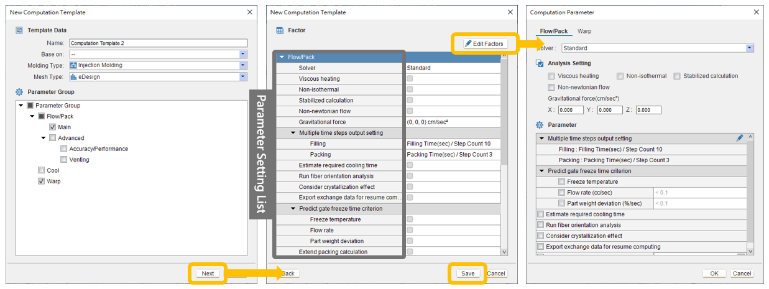This screenshot has width=769, height=289.
Task: Enable Stabilized calculation in Analysis Setting
Action: (677, 76)
